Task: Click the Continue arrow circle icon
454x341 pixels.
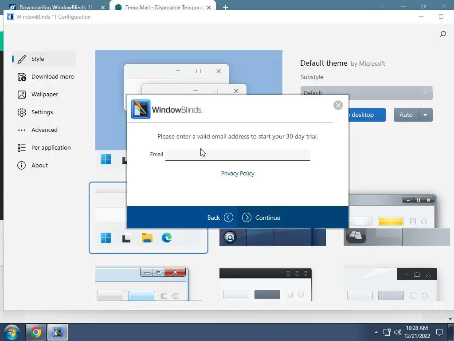Action: coord(247,218)
